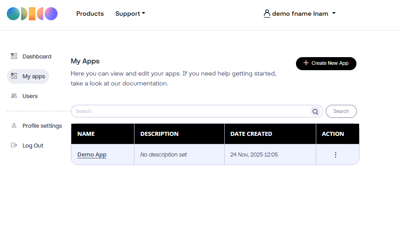Open the Products menu item
The image size is (402, 242).
tap(90, 14)
